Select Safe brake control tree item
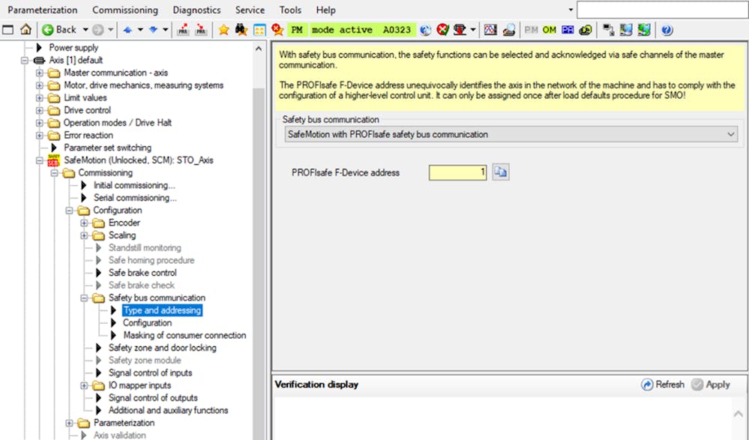The height and width of the screenshot is (440, 749). click(x=142, y=273)
